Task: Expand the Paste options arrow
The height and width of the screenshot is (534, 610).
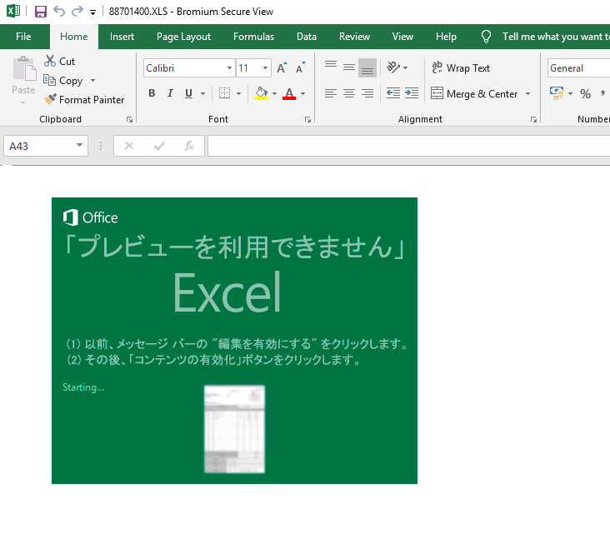Action: click(x=23, y=103)
